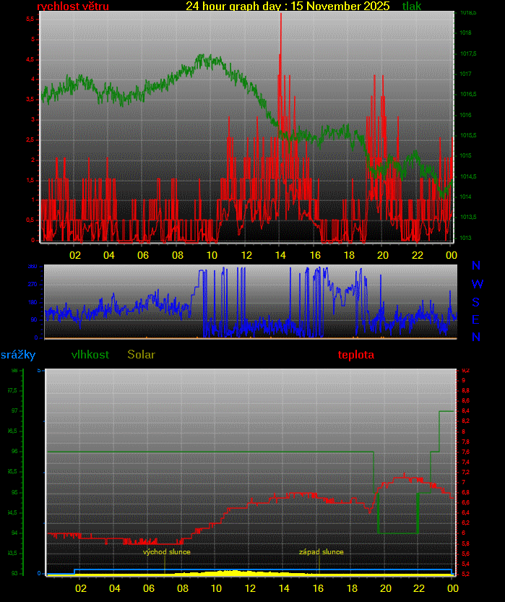The height and width of the screenshot is (602, 505).
Task: Click the 'W' wind direction letter
Action: [477, 283]
